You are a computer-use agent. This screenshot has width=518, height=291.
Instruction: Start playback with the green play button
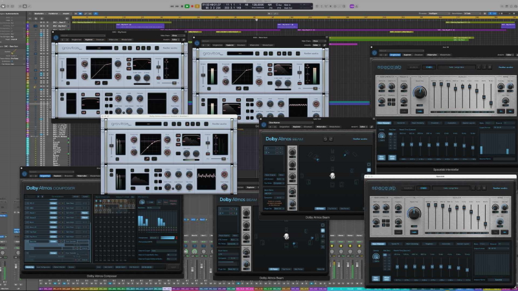point(187,6)
